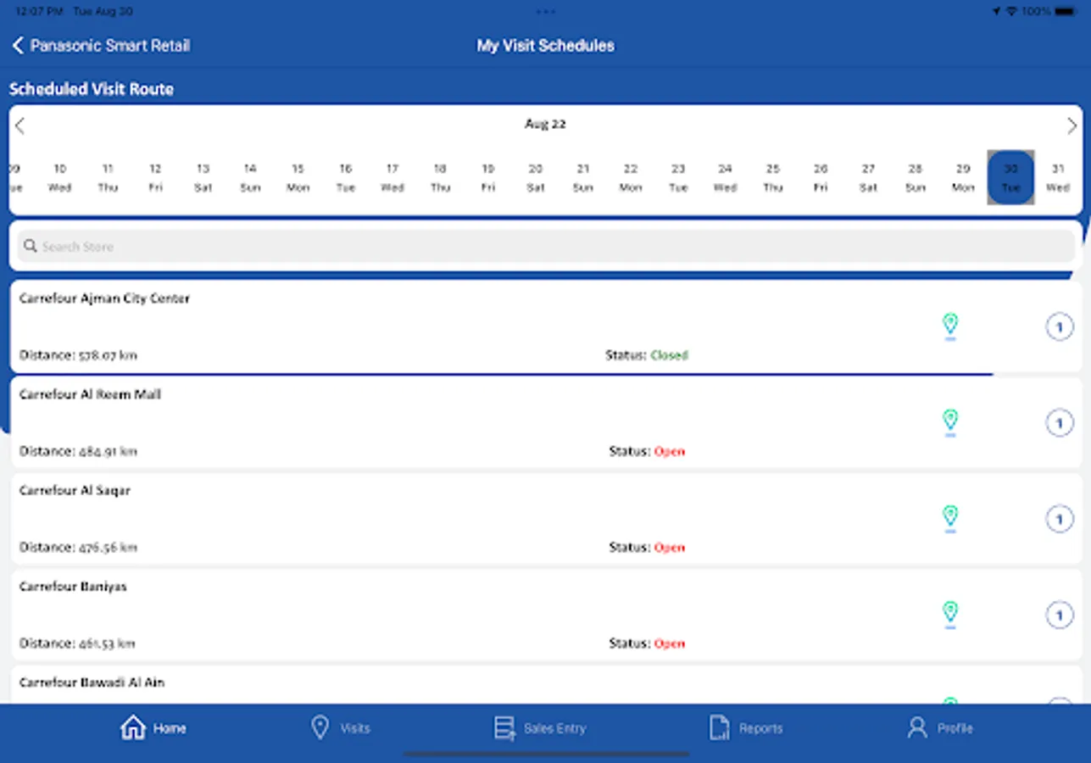Choose Monday the 22nd date
The image size is (1091, 763).
[630, 178]
